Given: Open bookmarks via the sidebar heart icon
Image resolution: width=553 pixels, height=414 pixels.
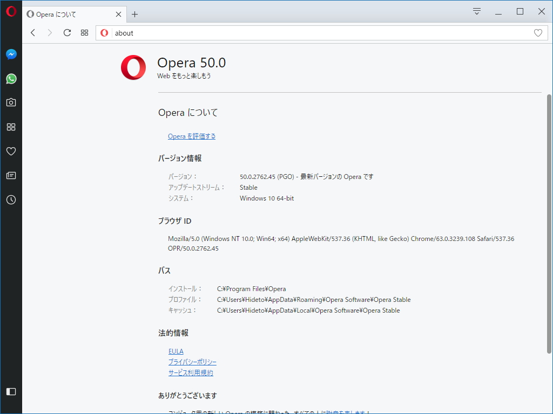Looking at the screenshot, I should coord(11,151).
